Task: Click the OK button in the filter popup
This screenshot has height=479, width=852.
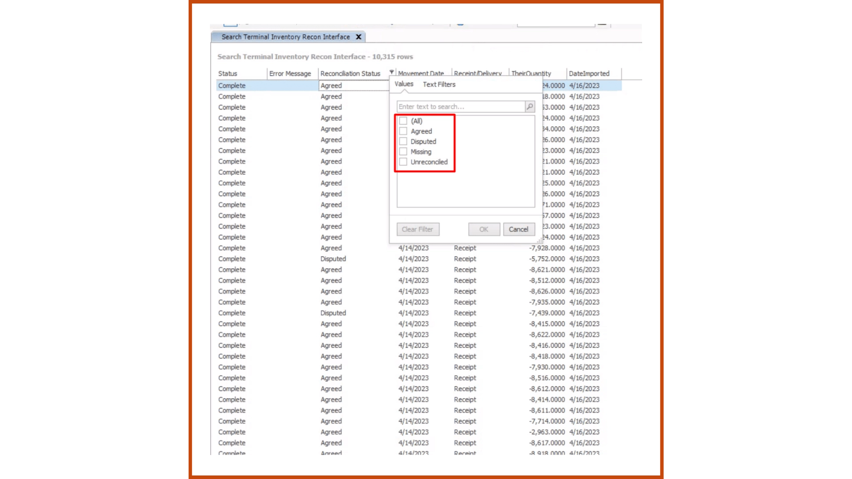Action: [x=484, y=229]
